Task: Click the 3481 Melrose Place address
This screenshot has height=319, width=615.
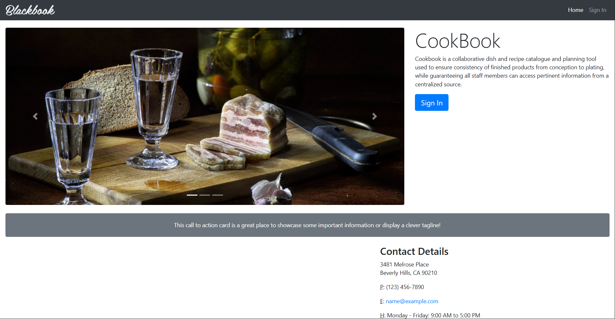Action: pyautogui.click(x=404, y=265)
